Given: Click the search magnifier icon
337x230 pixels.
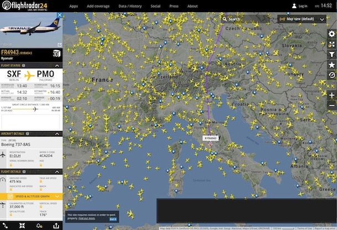Looking at the screenshot, I should point(225,19).
